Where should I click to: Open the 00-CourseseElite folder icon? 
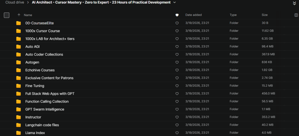[x=18, y=23]
